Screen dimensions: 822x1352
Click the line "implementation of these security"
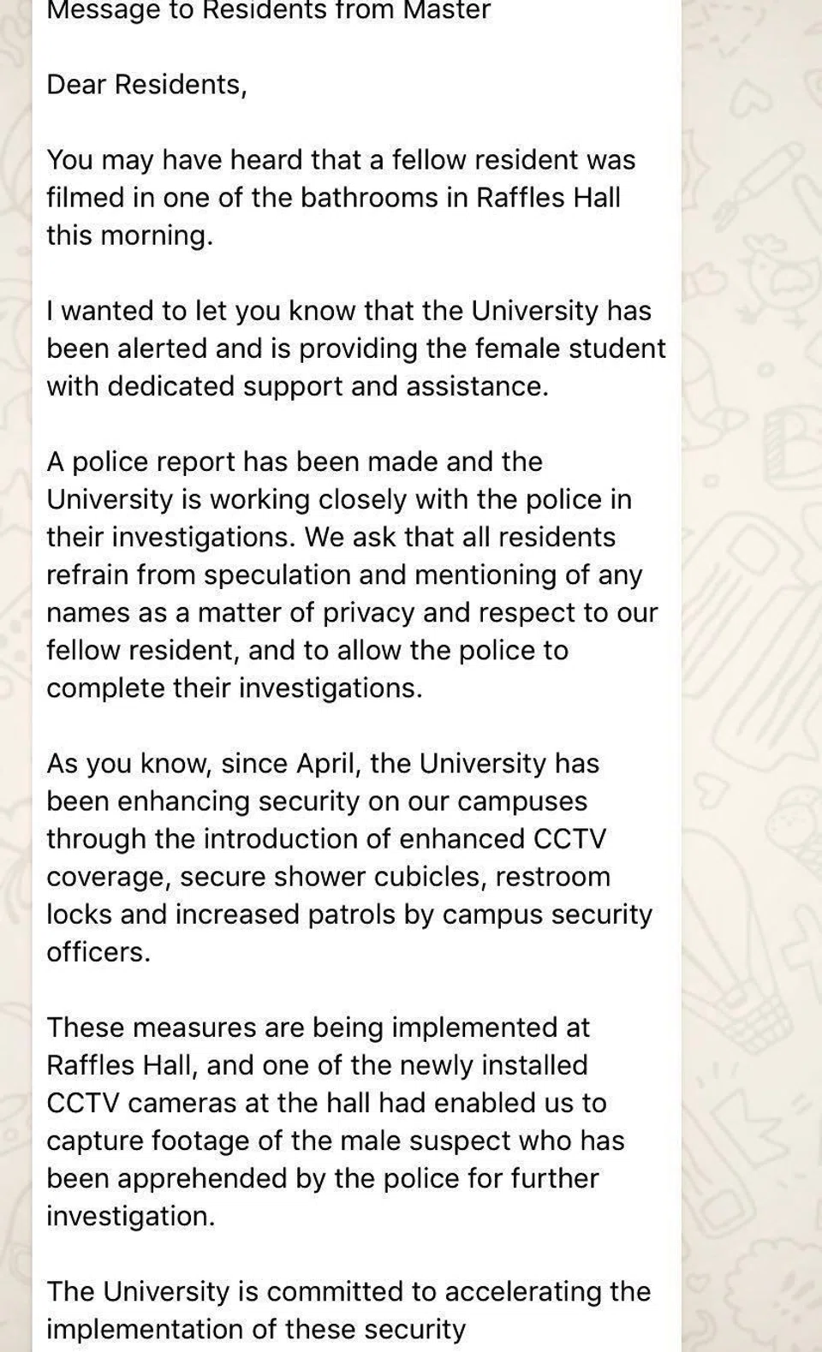(255, 1329)
